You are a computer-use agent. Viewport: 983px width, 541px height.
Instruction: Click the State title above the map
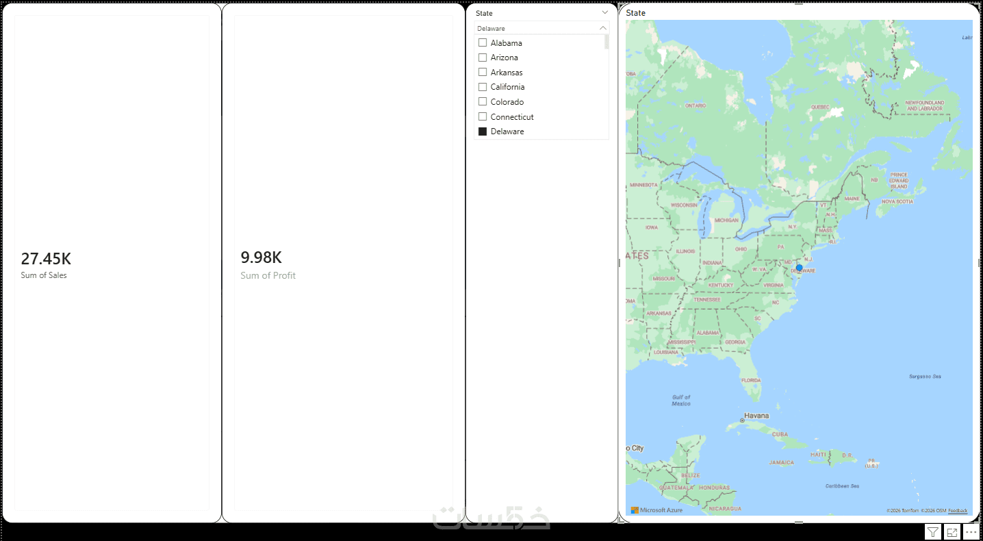coord(635,13)
